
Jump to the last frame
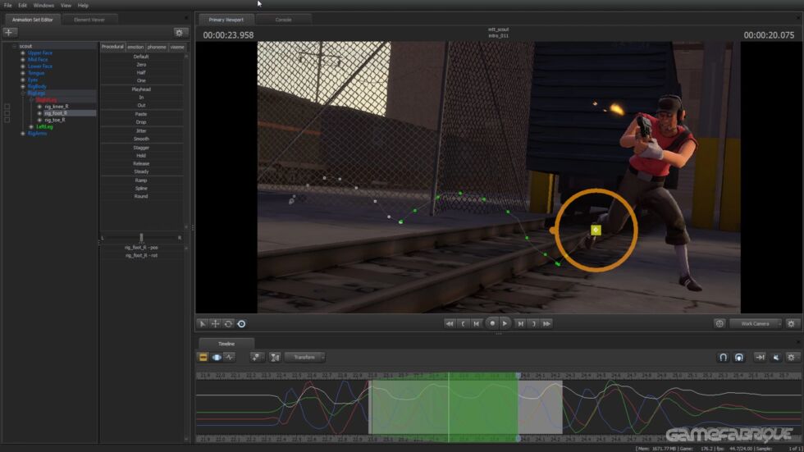pyautogui.click(x=547, y=324)
